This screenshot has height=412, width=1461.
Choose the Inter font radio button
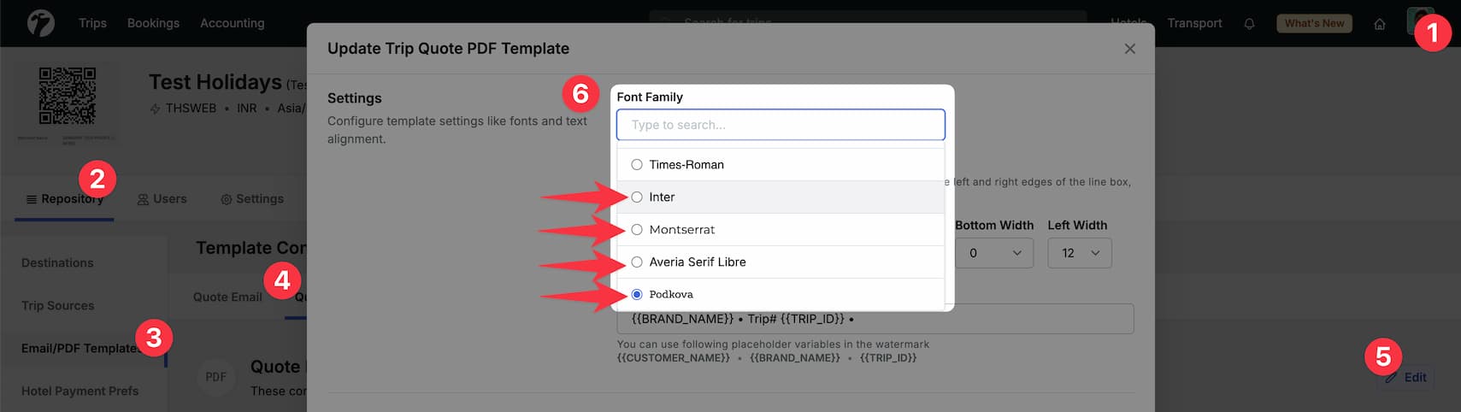637,197
